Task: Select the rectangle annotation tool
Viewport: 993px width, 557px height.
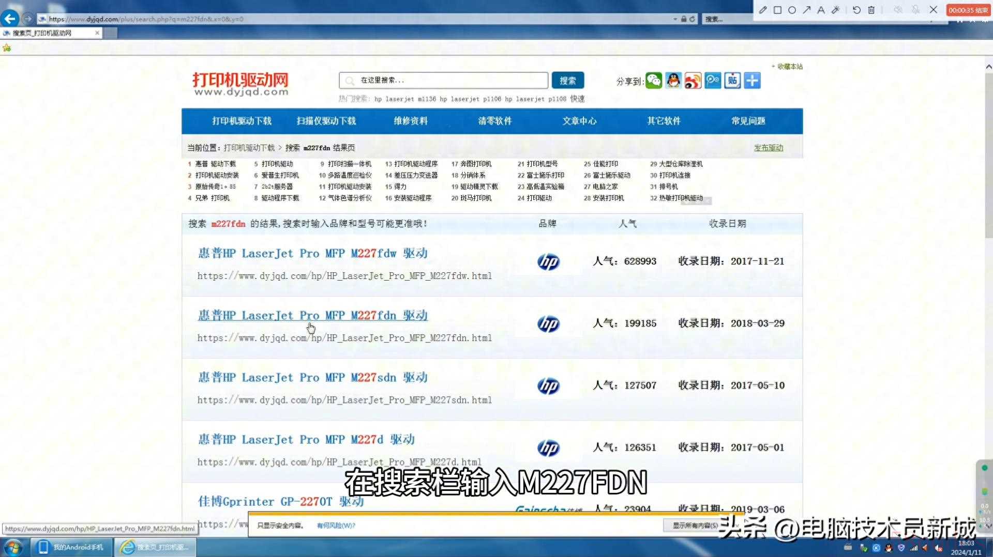Action: click(777, 10)
